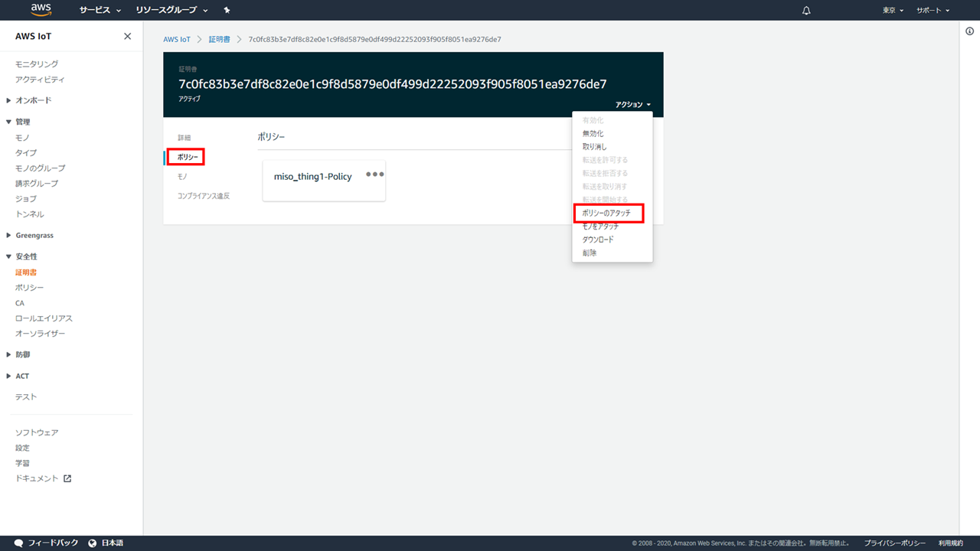980x551 pixels.
Task: Expand the Greengrass section in sidebar
Action: point(9,235)
